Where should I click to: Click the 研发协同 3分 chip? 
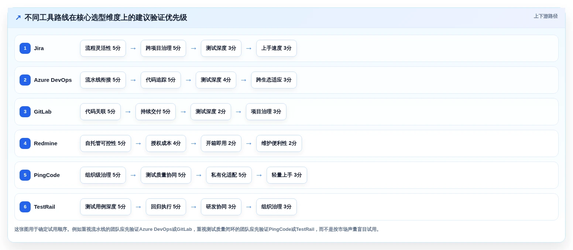(x=221, y=207)
